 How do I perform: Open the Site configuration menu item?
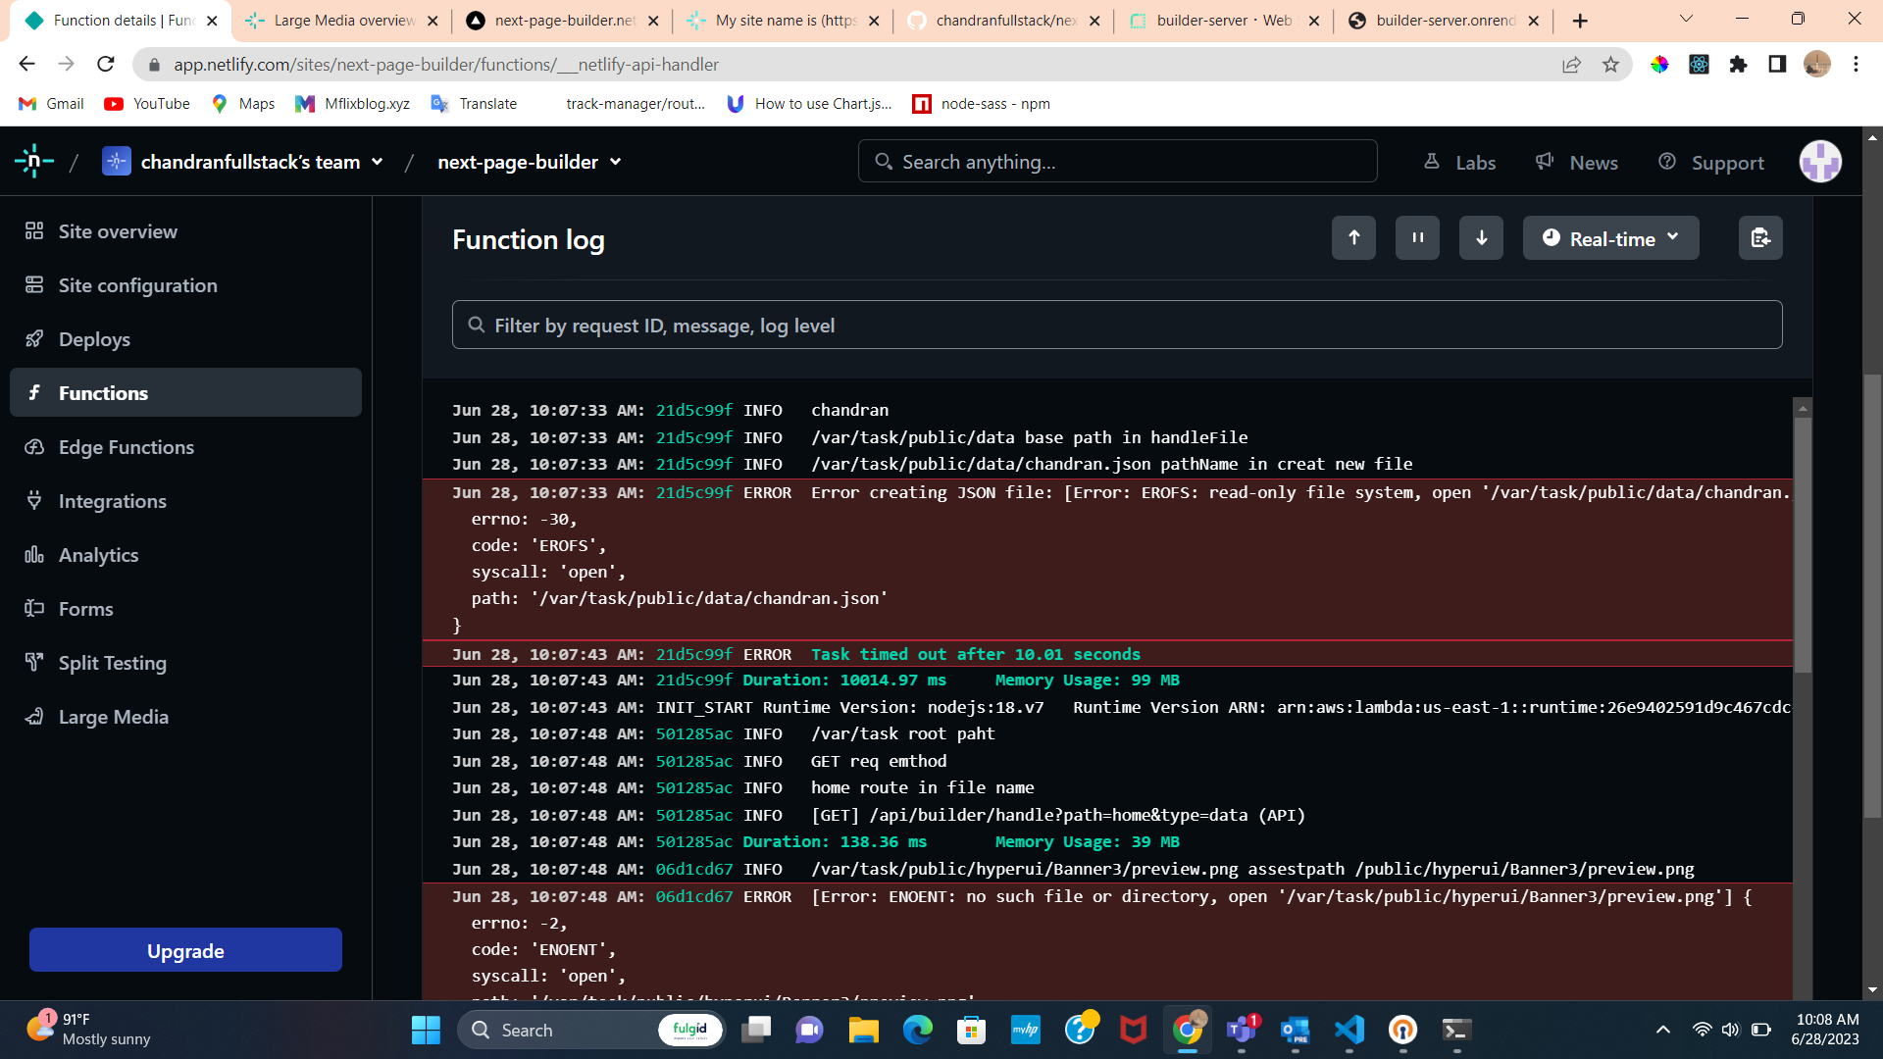(x=137, y=285)
